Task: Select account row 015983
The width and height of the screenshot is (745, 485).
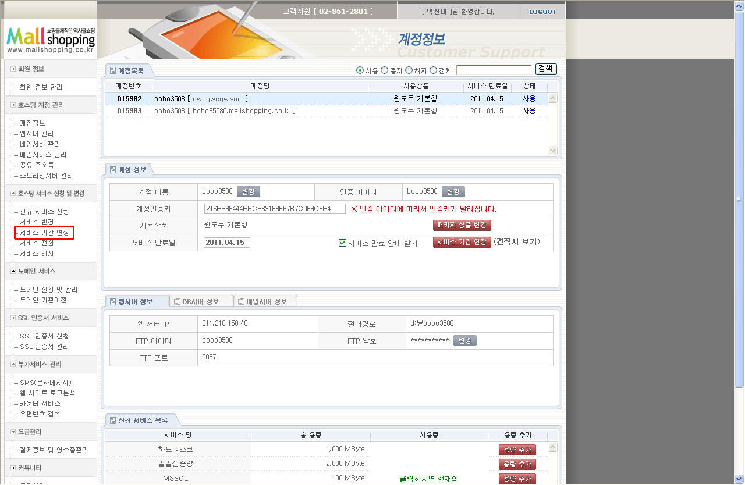Action: coord(326,110)
